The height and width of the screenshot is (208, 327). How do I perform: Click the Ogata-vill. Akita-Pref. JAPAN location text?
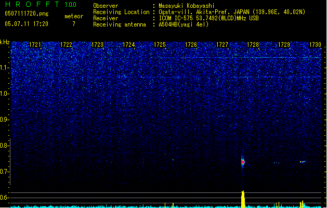coord(232,12)
